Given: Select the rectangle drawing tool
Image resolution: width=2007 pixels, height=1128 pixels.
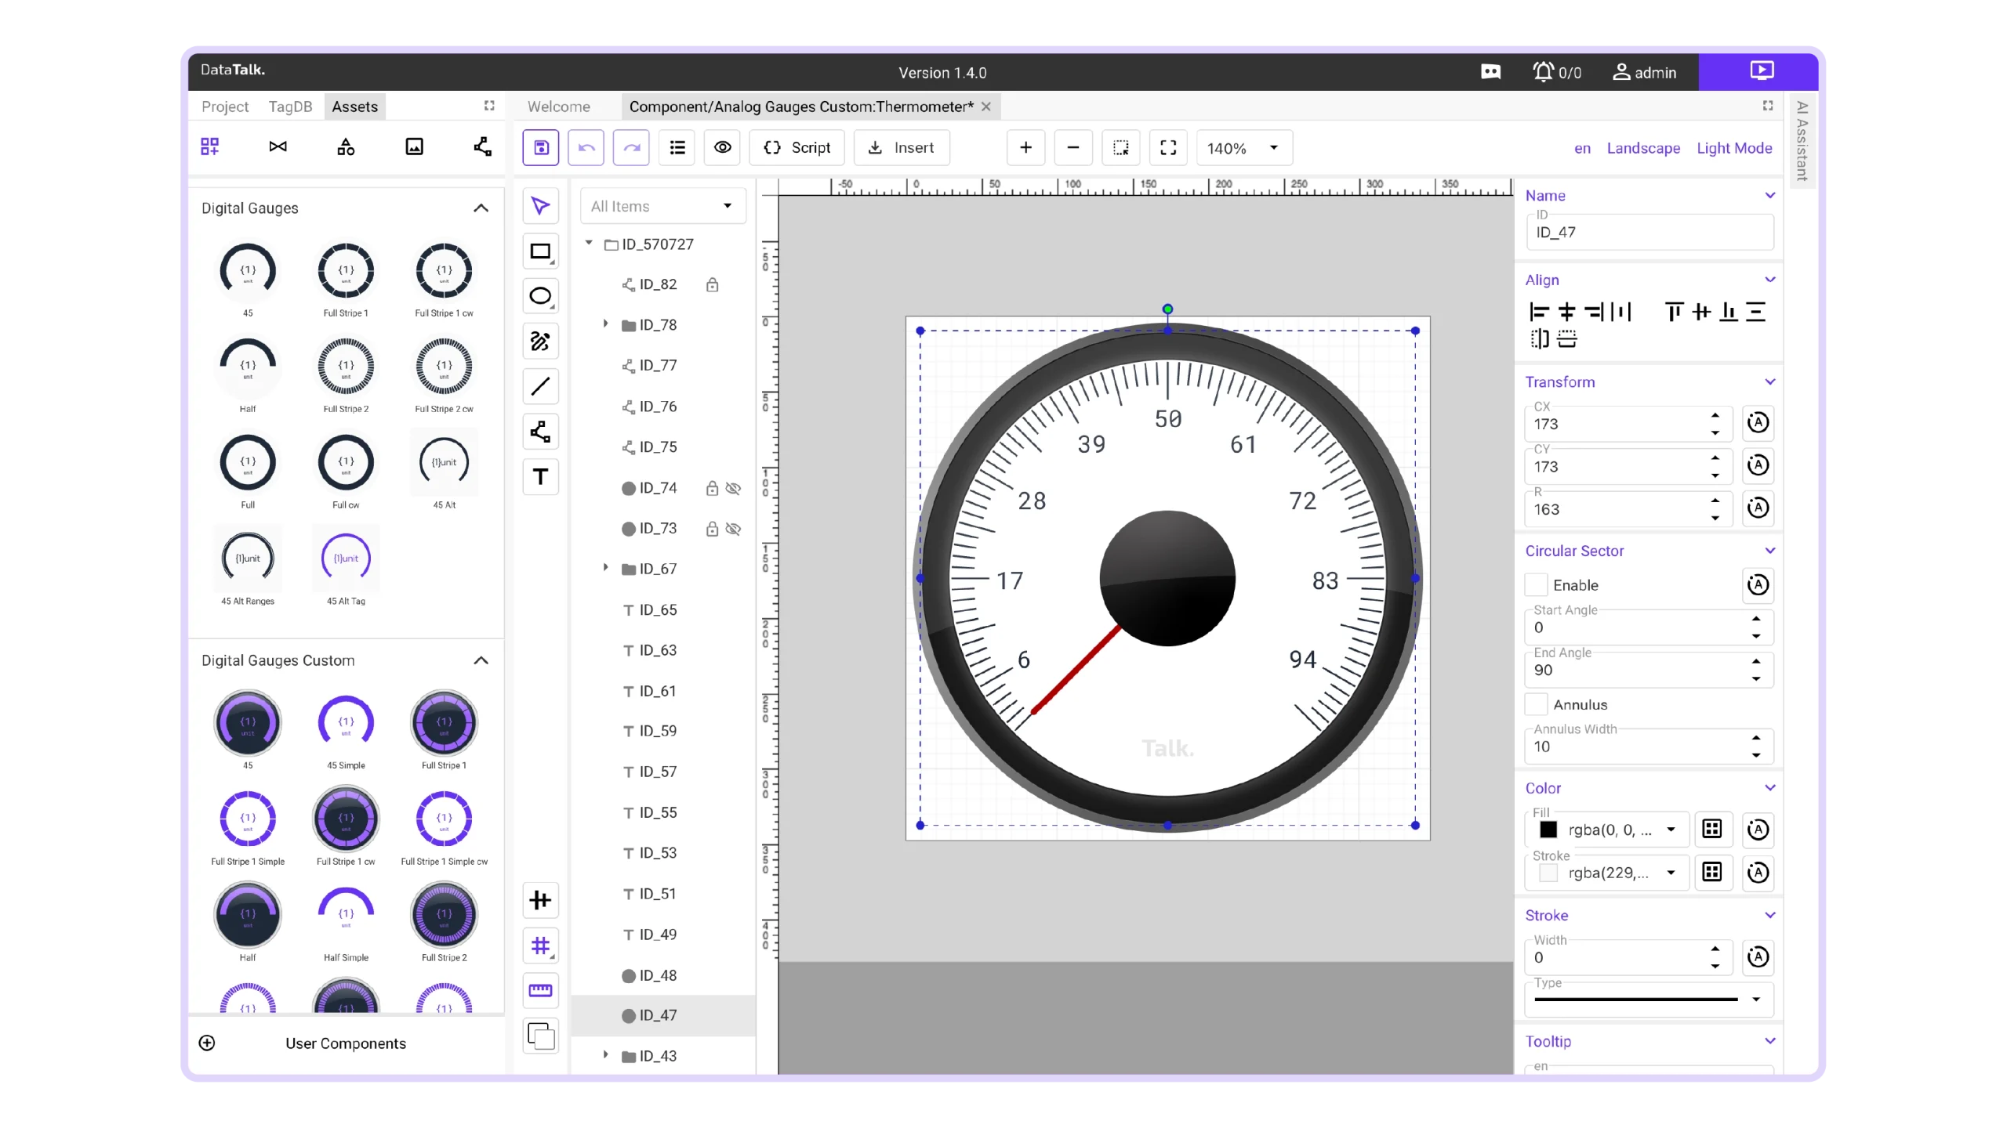Looking at the screenshot, I should (540, 251).
